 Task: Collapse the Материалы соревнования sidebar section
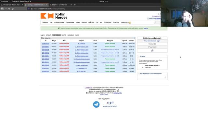point(139,73)
